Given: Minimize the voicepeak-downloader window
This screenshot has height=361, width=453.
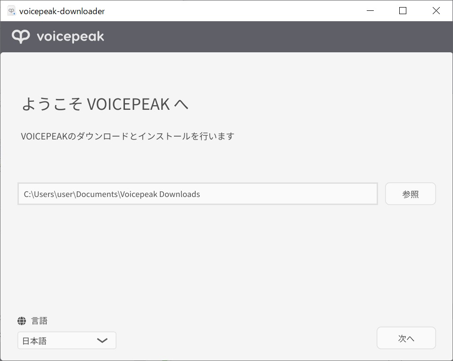Looking at the screenshot, I should coord(370,11).
